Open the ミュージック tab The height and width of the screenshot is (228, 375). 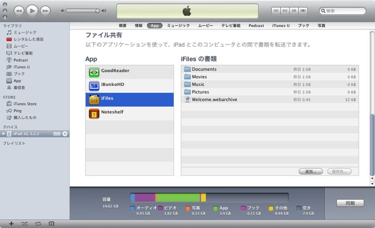pyautogui.click(x=178, y=26)
